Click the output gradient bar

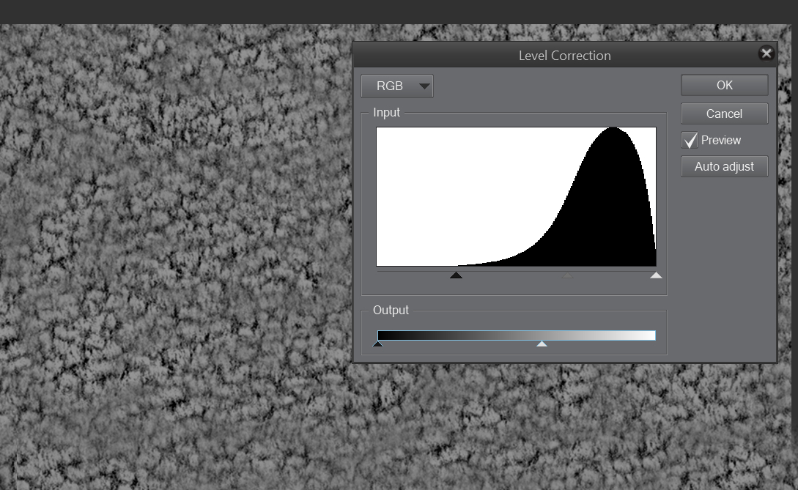pos(513,334)
